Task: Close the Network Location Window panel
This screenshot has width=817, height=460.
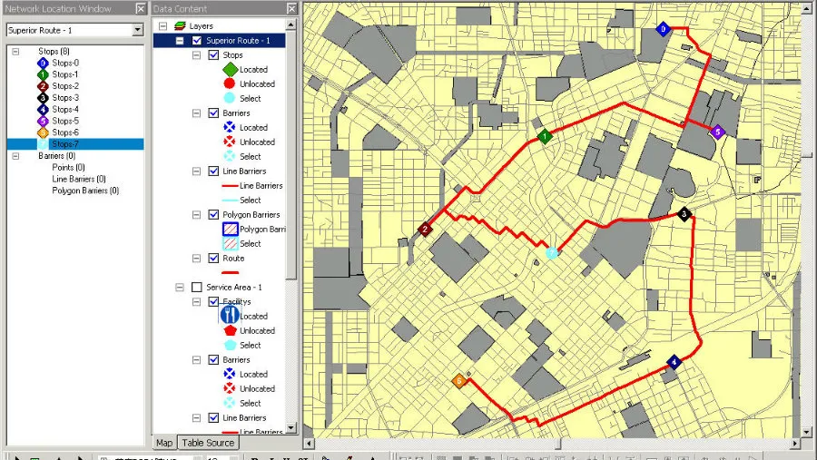Action: click(139, 8)
